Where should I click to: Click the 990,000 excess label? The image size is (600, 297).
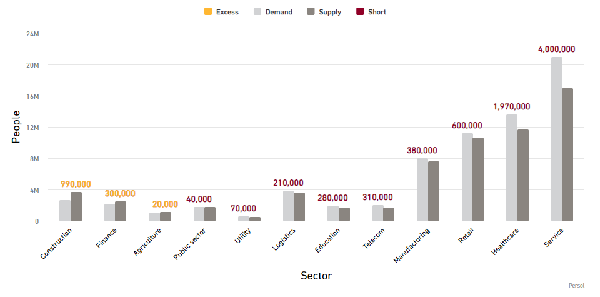76,184
